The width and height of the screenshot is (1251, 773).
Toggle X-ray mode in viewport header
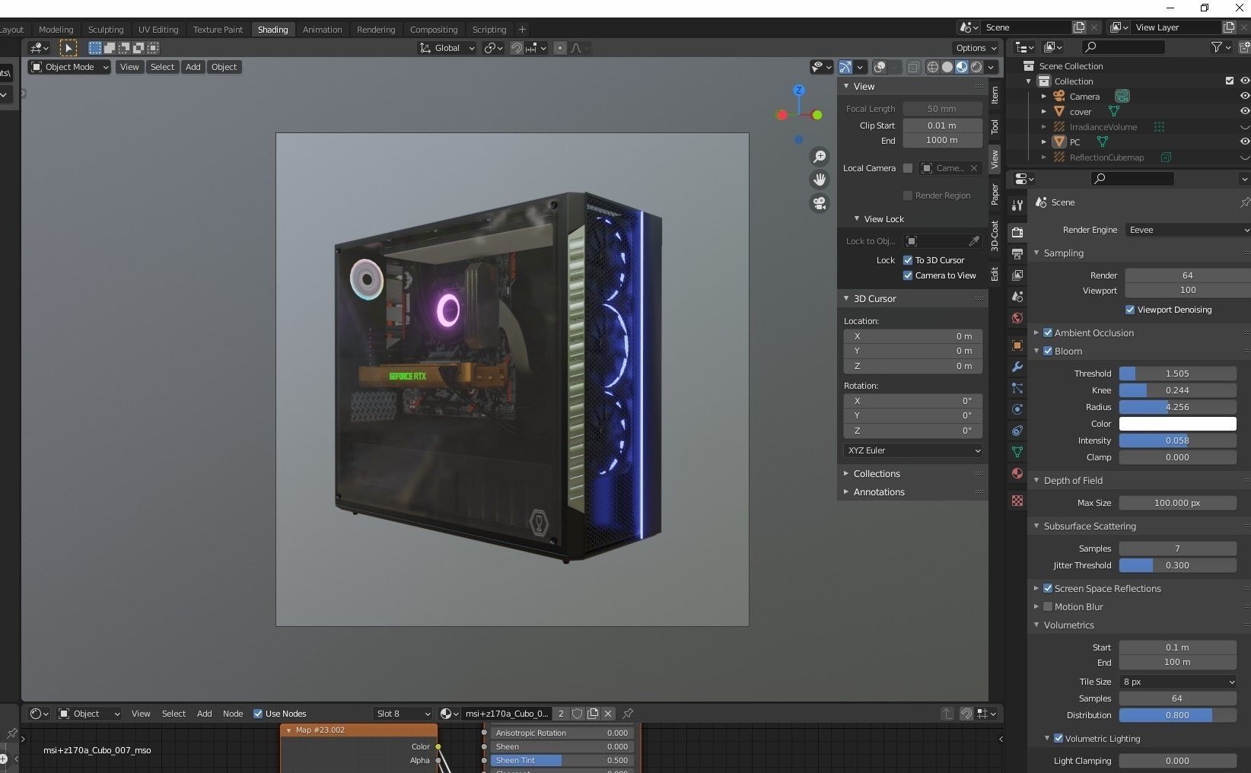click(x=914, y=67)
